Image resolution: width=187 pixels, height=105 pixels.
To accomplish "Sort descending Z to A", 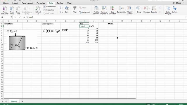I will (x=61, y=12).
